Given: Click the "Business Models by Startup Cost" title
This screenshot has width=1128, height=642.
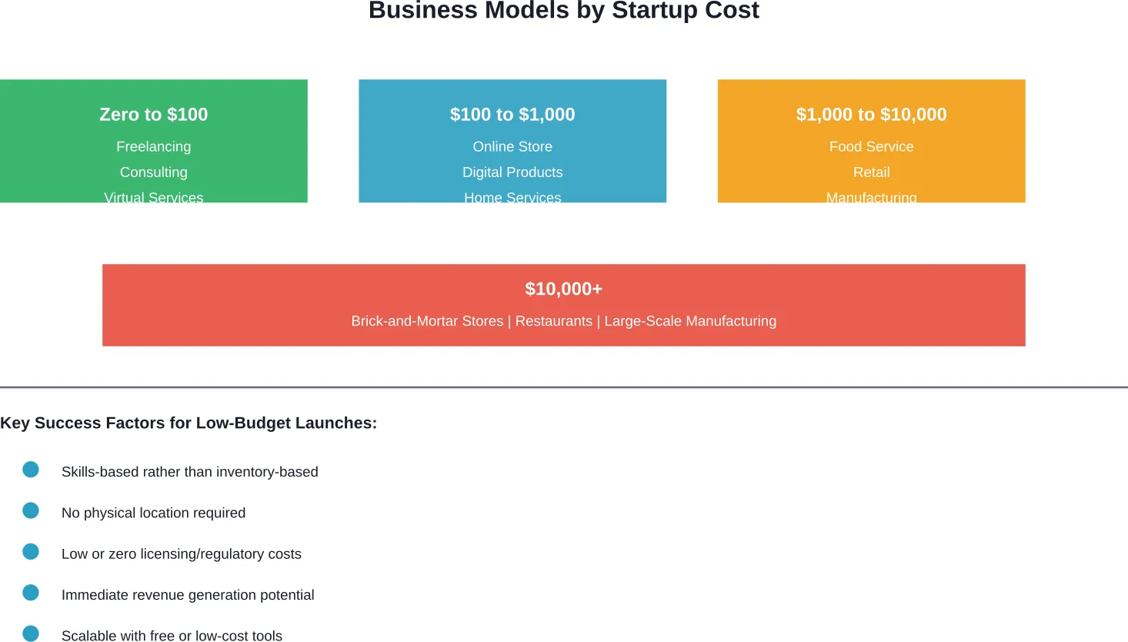Looking at the screenshot, I should pos(563,11).
